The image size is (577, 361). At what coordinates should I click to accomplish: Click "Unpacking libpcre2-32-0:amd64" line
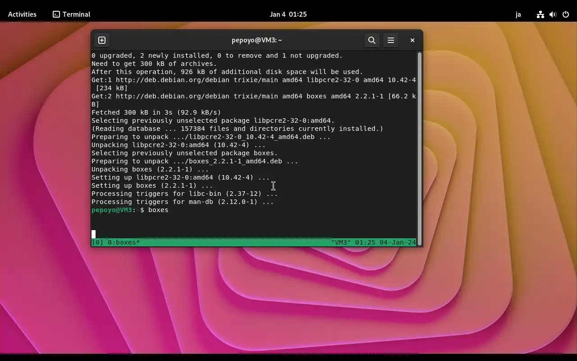[x=179, y=145]
